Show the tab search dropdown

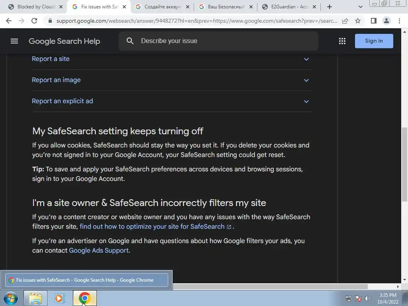pyautogui.click(x=360, y=7)
